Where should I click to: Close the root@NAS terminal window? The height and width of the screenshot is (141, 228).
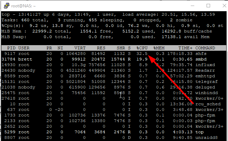pos(224,6)
